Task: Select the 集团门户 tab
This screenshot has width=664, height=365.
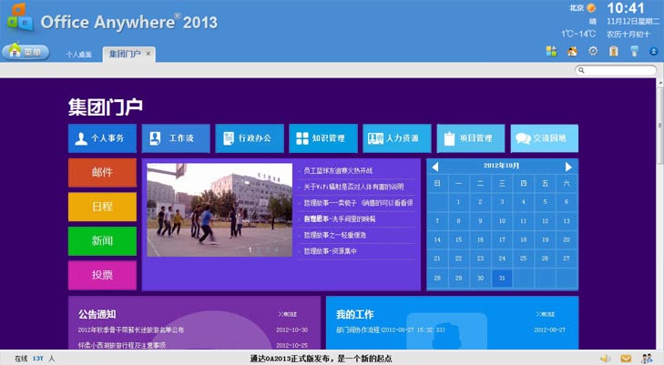Action: (x=125, y=54)
